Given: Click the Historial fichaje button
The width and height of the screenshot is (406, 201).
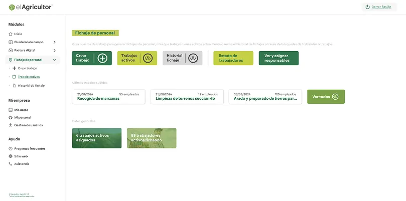Looking at the screenshot, I should 182,58.
